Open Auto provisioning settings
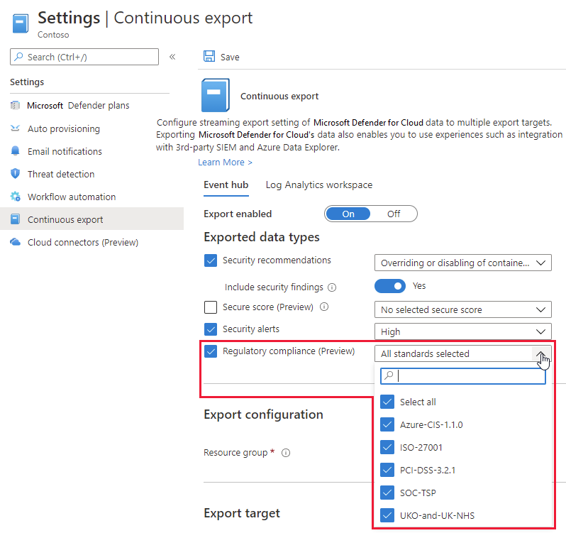566x533 pixels. 64,128
